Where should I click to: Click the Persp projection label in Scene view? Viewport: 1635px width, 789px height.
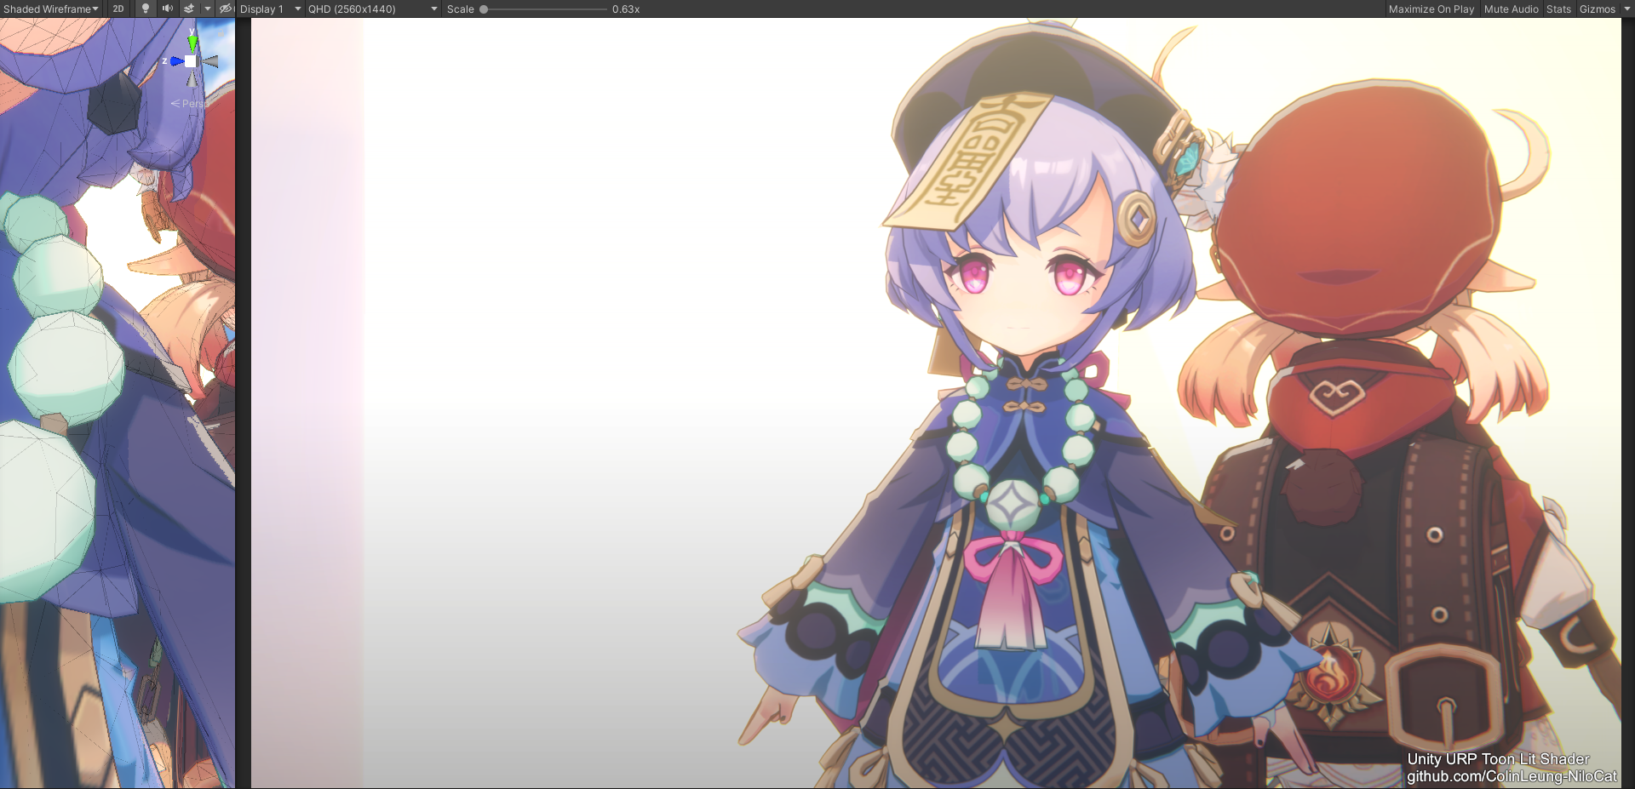(x=190, y=104)
